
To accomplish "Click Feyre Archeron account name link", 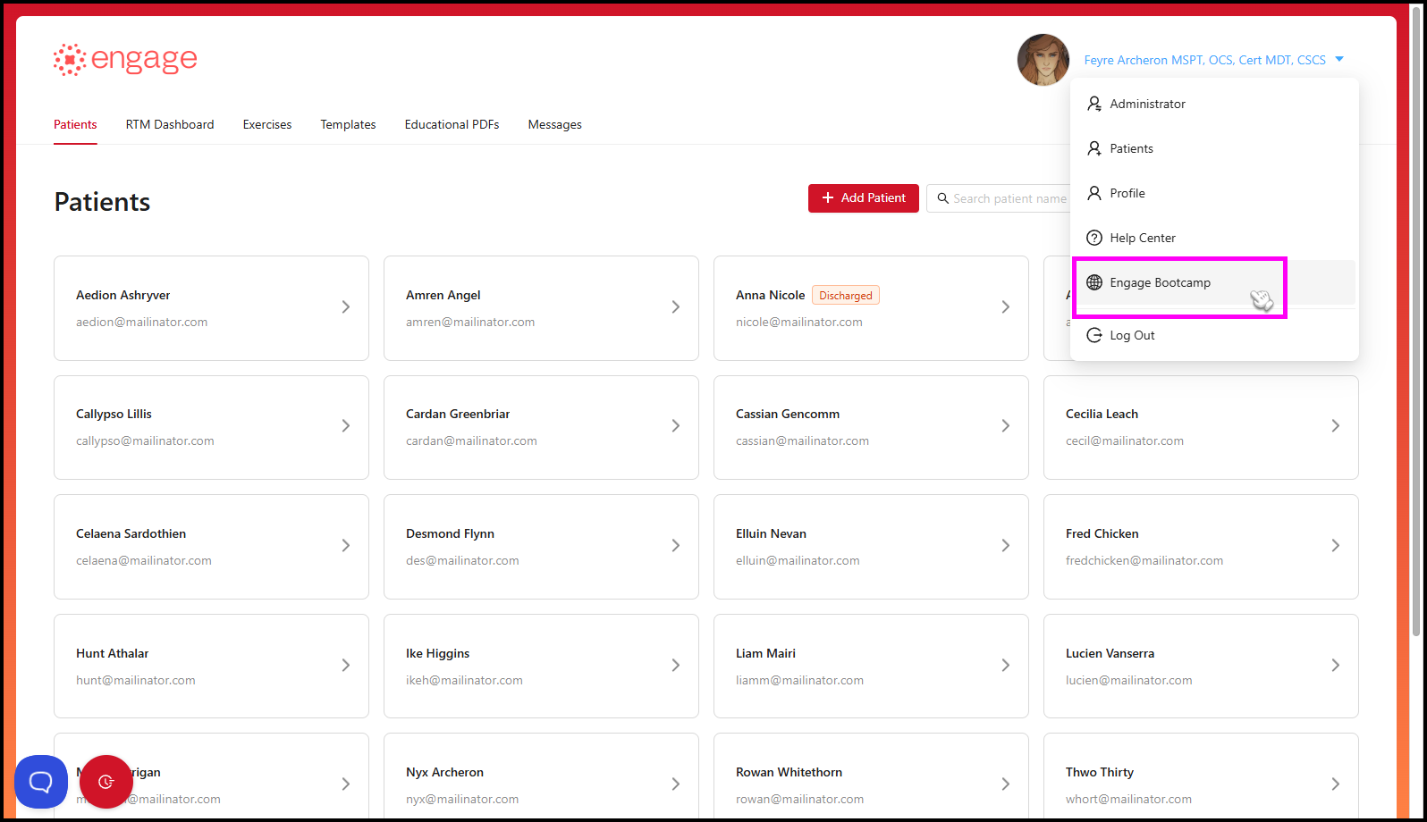I will point(1204,60).
